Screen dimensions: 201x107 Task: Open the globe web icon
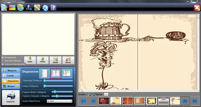tap(45, 8)
